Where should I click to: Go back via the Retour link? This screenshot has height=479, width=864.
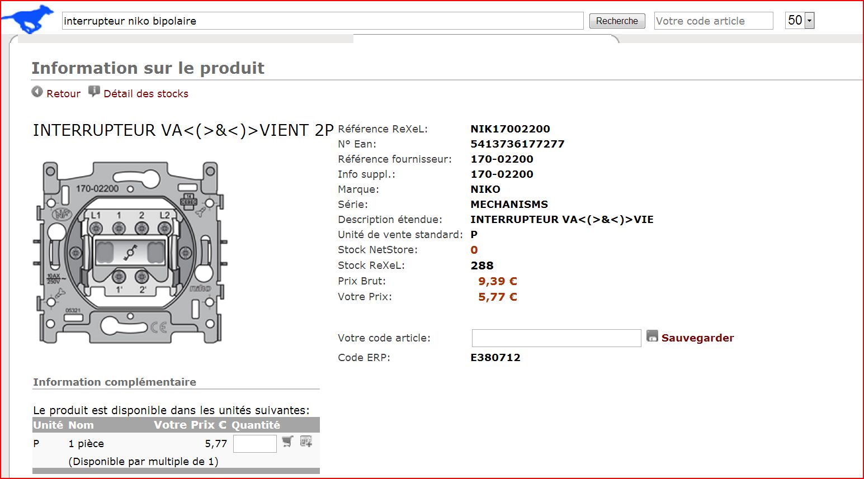pyautogui.click(x=63, y=94)
